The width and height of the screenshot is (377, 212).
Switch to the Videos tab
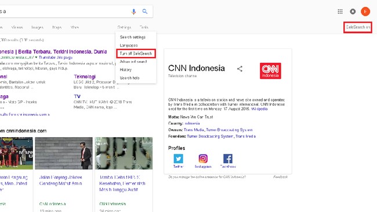click(x=17, y=27)
